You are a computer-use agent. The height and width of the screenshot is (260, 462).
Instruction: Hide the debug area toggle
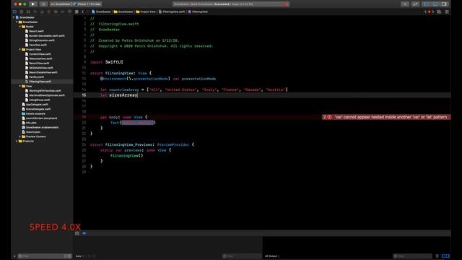click(x=77, y=233)
